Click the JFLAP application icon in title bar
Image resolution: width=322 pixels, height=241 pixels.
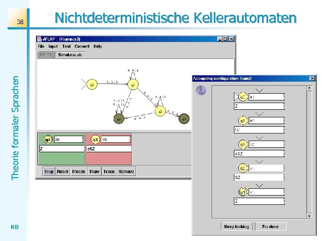pyautogui.click(x=39, y=39)
